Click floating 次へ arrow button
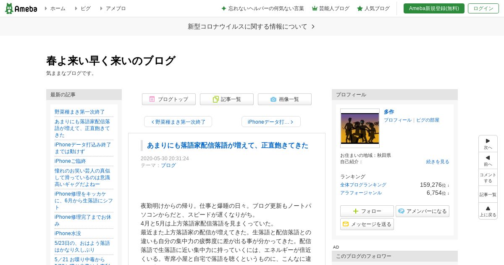 tap(488, 144)
